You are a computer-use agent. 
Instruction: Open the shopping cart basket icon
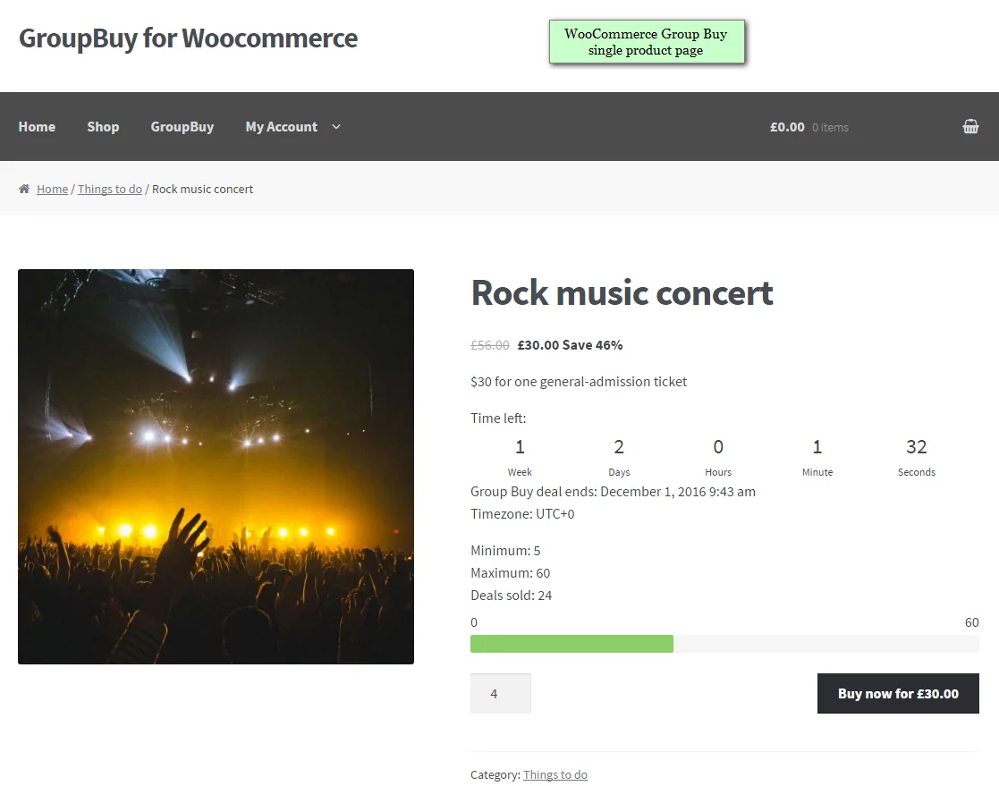[x=970, y=126]
